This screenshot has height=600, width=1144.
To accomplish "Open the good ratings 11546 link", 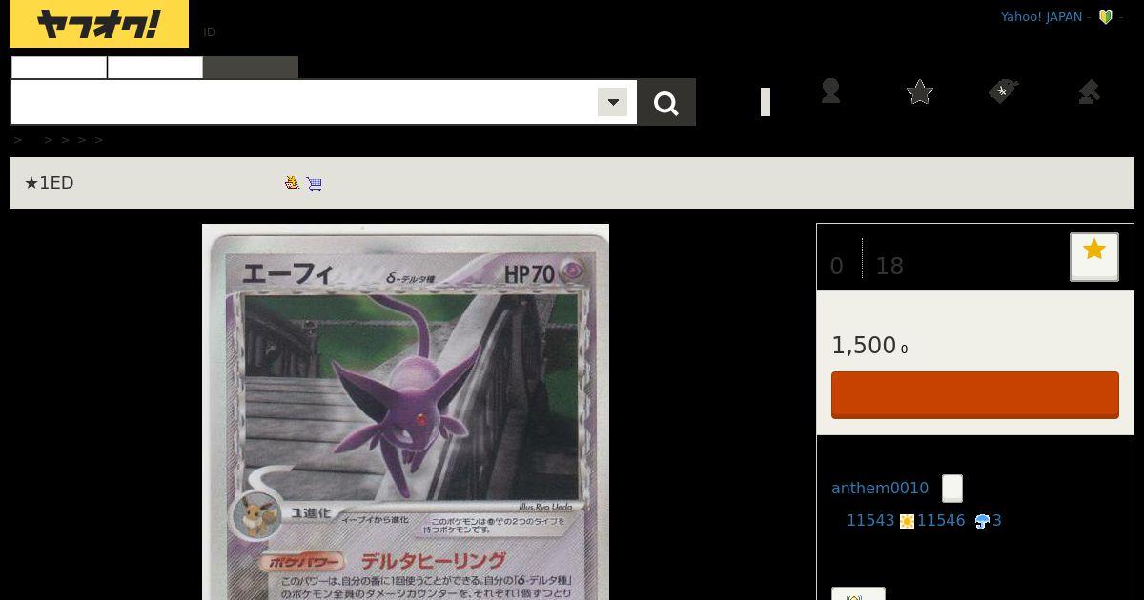I will 941,520.
